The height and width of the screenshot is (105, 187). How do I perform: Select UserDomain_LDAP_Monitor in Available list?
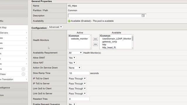tap(117, 39)
